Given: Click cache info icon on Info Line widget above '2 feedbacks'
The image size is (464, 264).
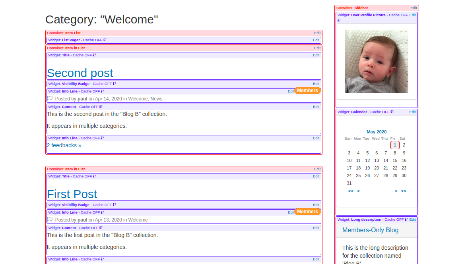Looking at the screenshot, I should (103, 138).
